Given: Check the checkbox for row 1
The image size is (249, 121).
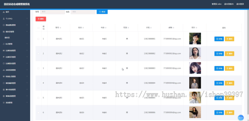Looking at the screenshot, I should tap(38, 39).
